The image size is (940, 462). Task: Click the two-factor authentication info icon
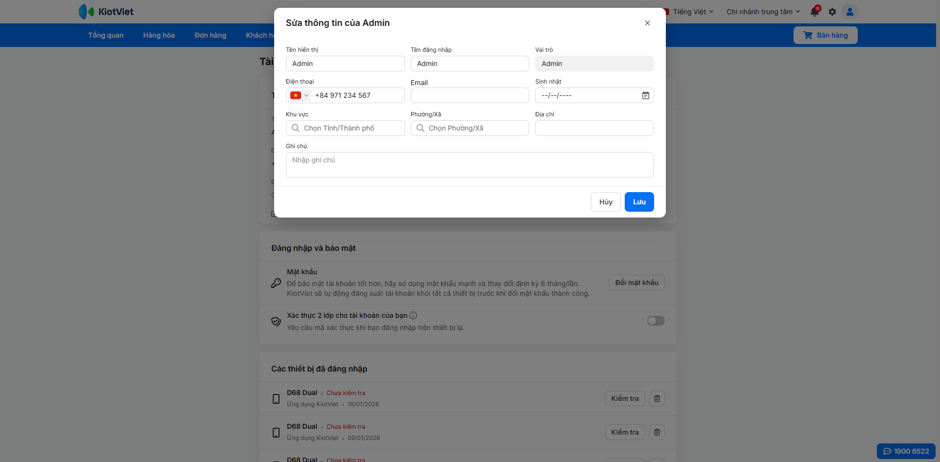pos(413,315)
